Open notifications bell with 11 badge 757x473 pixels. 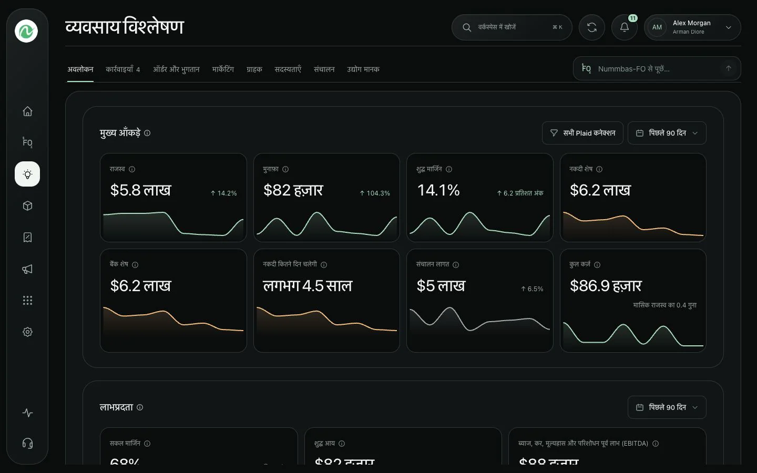coord(625,27)
